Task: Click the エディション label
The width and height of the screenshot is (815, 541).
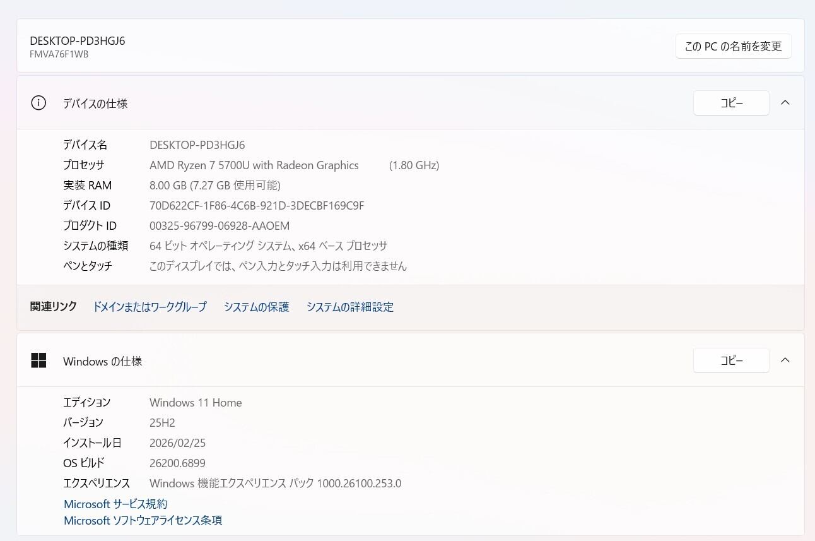Action: 87,403
